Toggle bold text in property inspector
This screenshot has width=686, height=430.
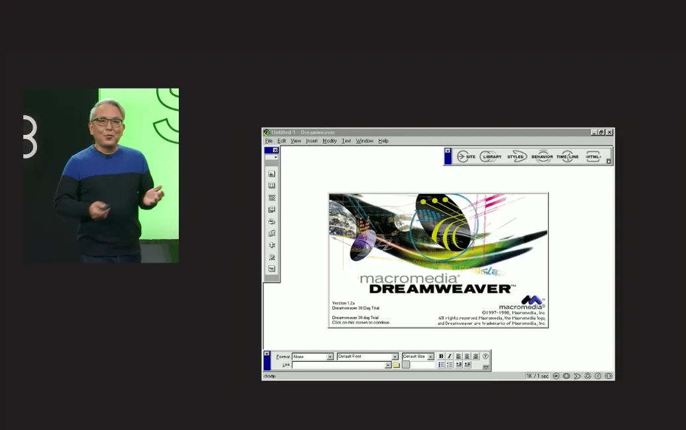point(441,356)
